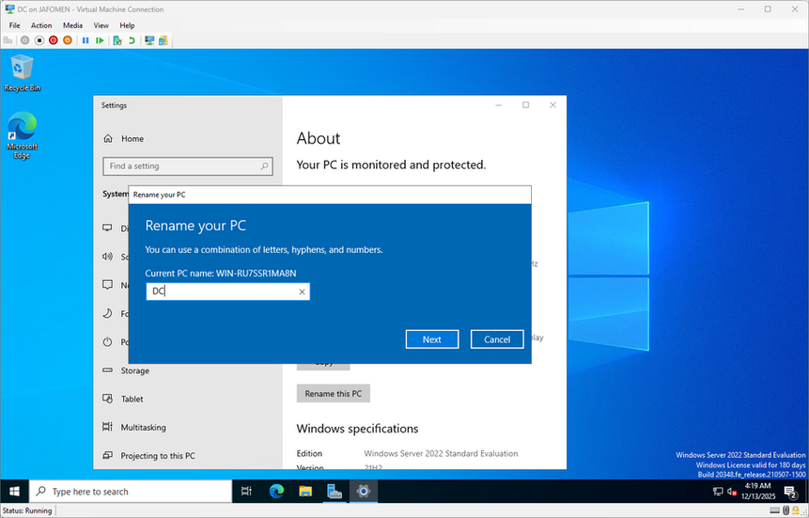Click the Status: Running text

pyautogui.click(x=27, y=510)
